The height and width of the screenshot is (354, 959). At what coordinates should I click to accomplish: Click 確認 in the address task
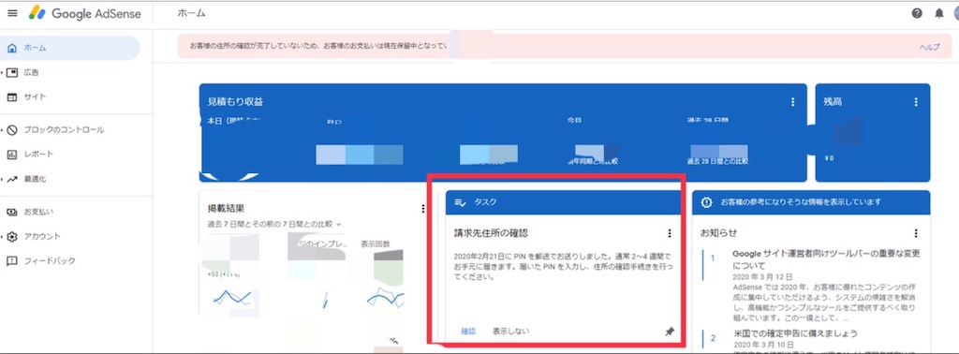pos(468,332)
